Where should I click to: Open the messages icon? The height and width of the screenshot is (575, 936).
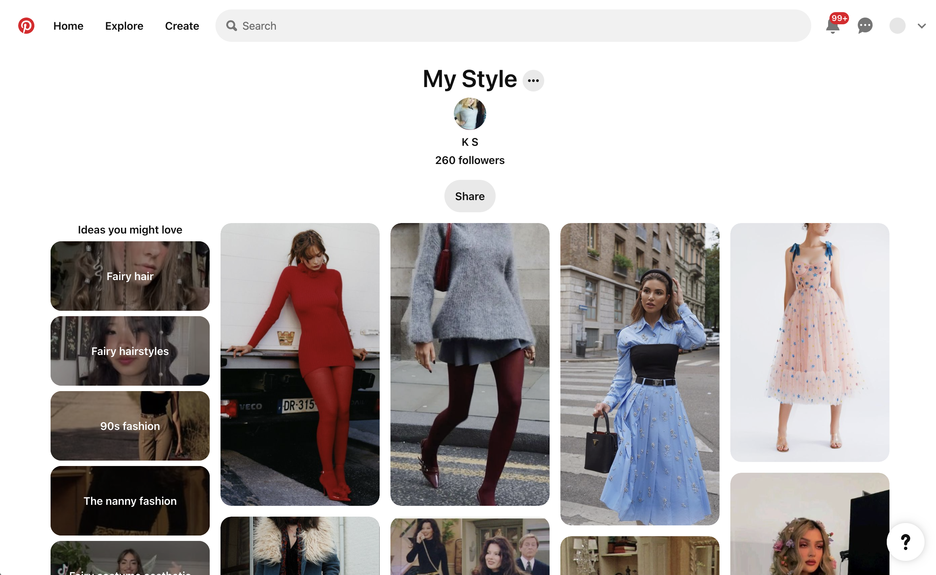(x=865, y=26)
